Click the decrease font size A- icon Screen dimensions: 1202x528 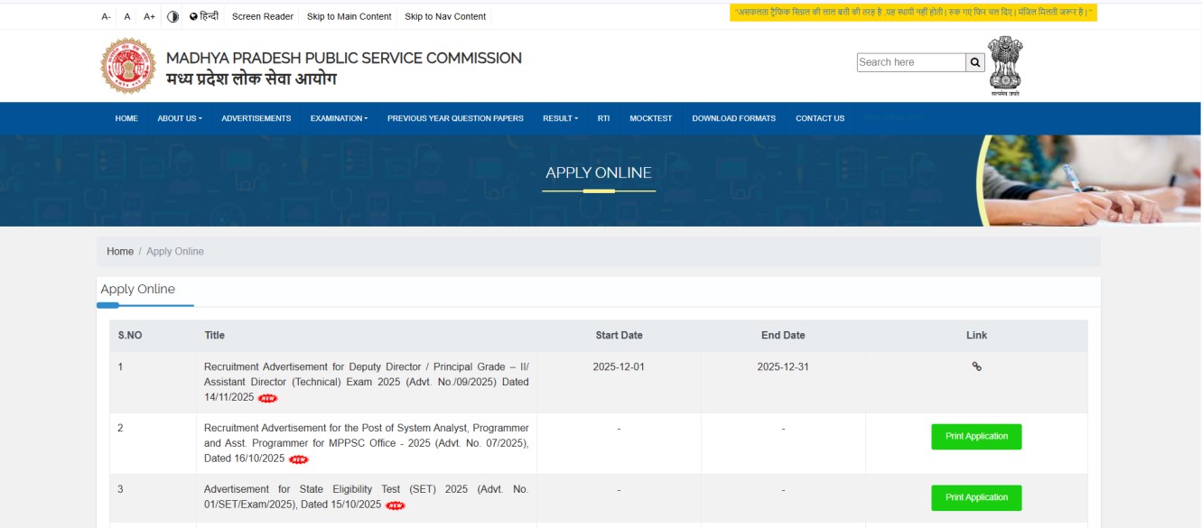point(107,16)
